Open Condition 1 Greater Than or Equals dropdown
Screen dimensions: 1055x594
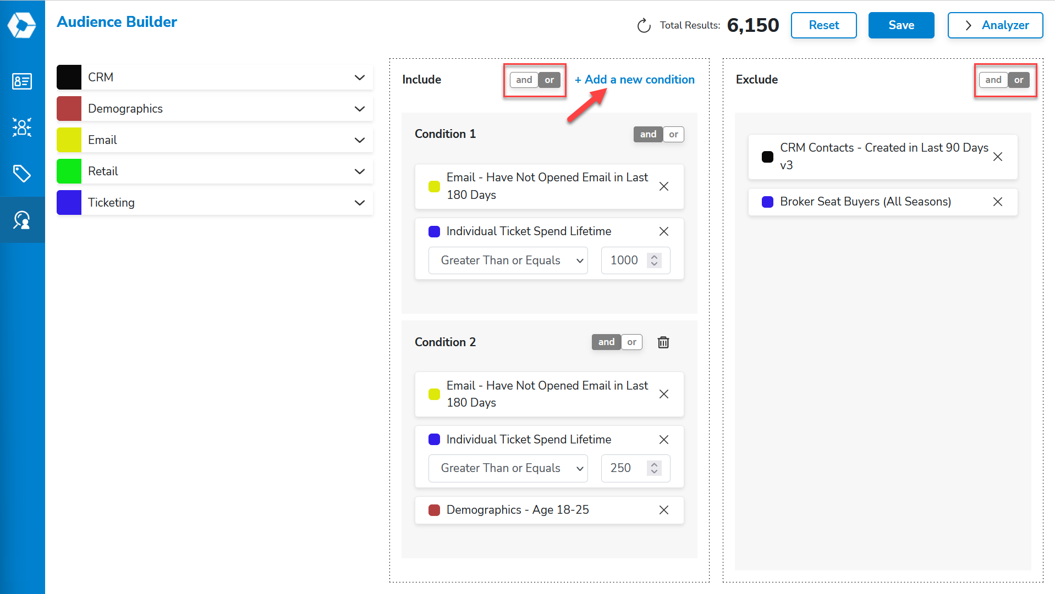click(x=508, y=260)
